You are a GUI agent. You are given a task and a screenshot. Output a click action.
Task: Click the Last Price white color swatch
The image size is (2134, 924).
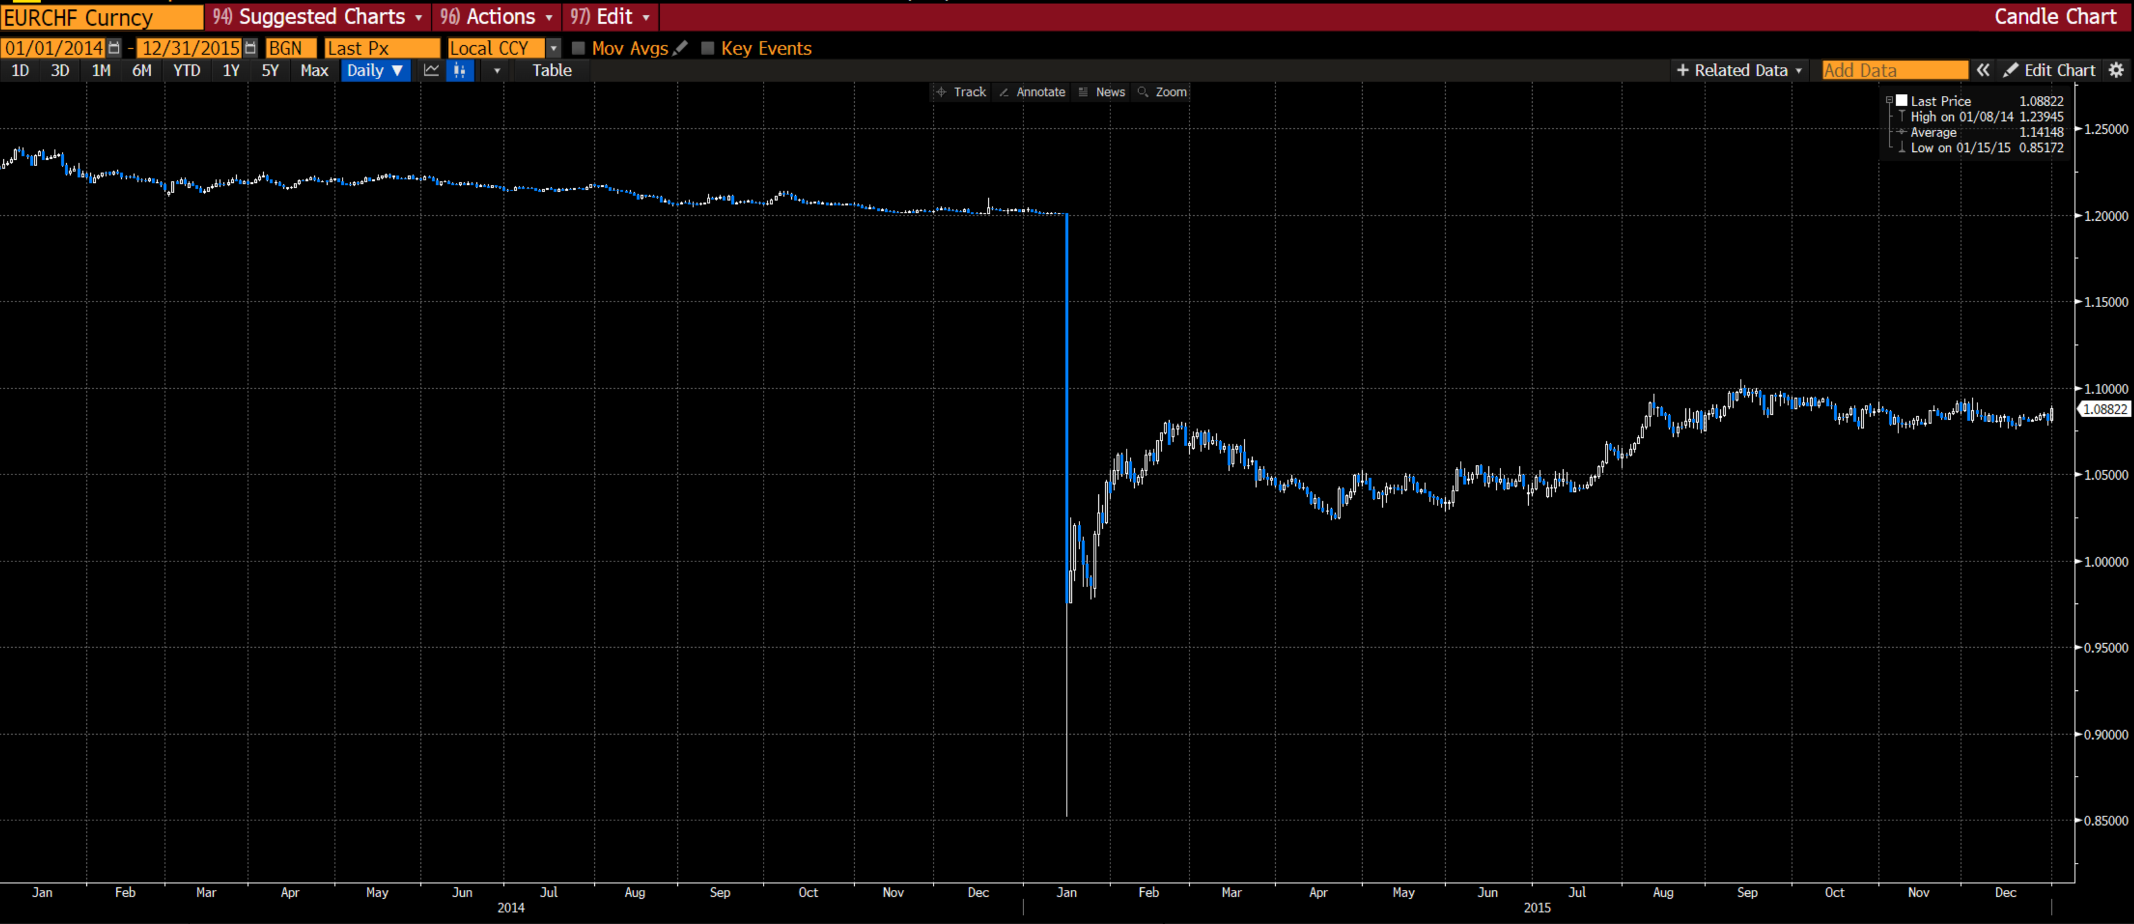pos(1902,100)
